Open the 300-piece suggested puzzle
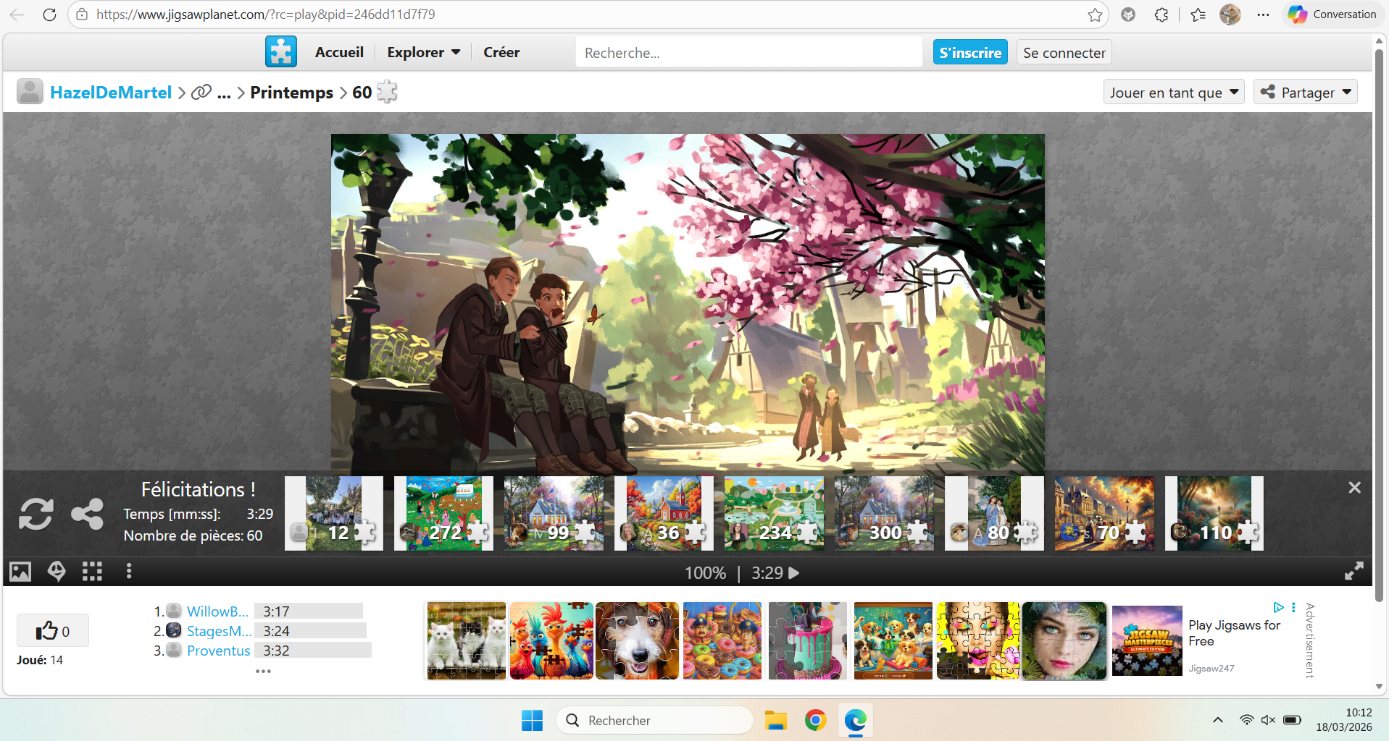 tap(885, 513)
